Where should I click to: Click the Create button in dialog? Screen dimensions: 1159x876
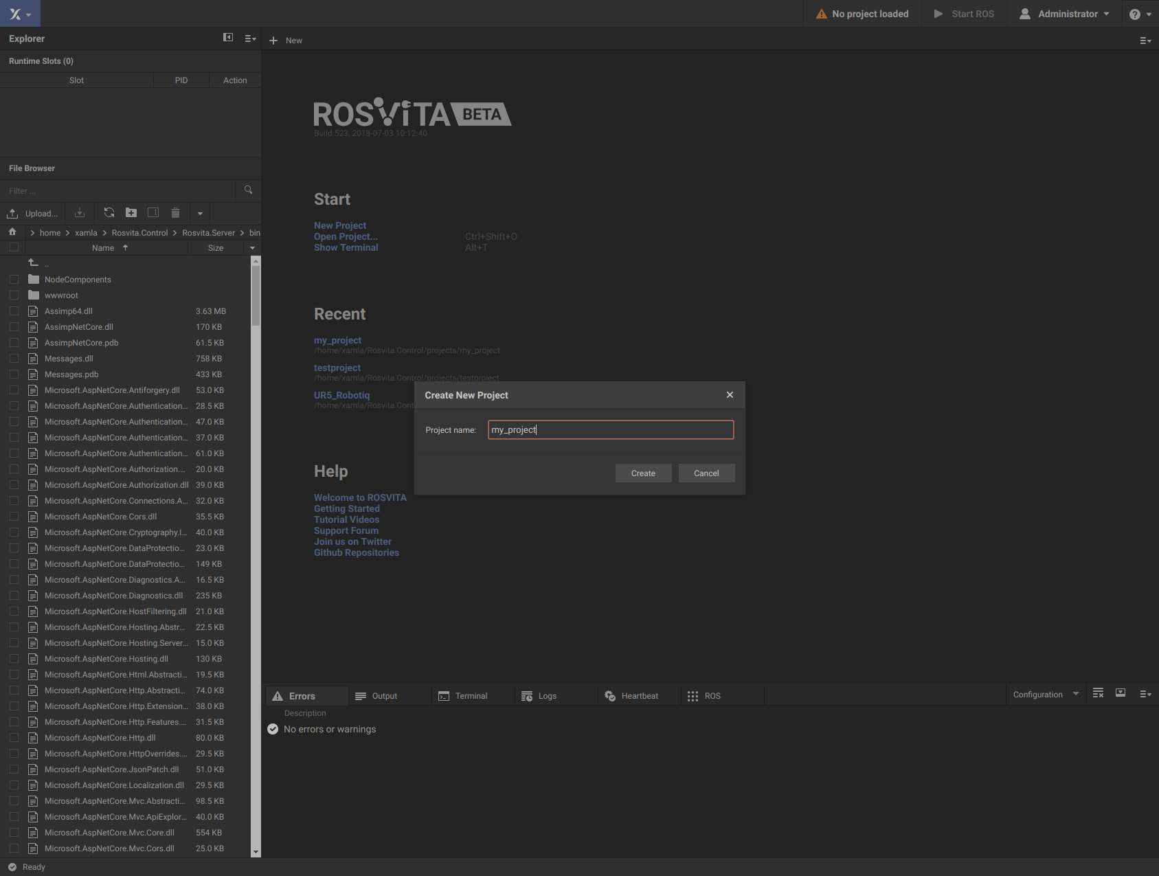(643, 473)
